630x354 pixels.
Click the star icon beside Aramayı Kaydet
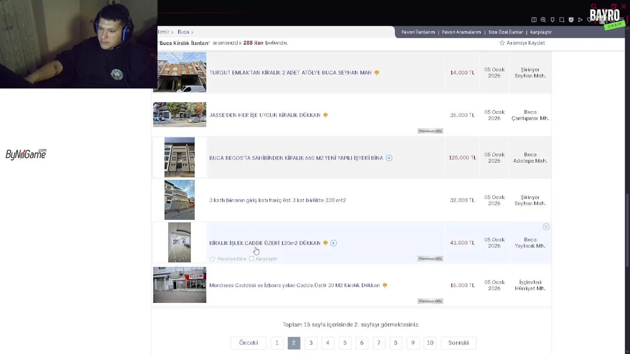click(x=502, y=43)
